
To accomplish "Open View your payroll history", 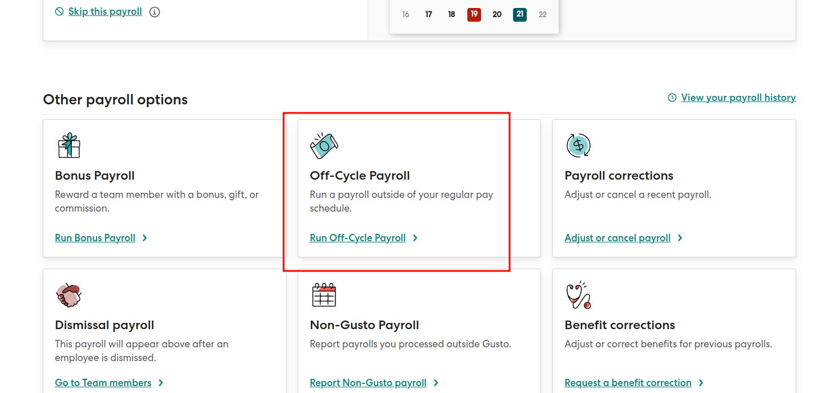I will coord(738,98).
